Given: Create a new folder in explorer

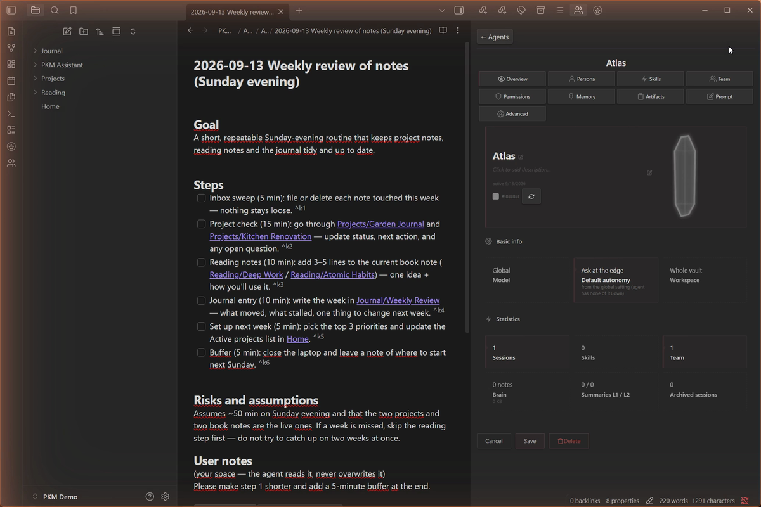Looking at the screenshot, I should [84, 31].
